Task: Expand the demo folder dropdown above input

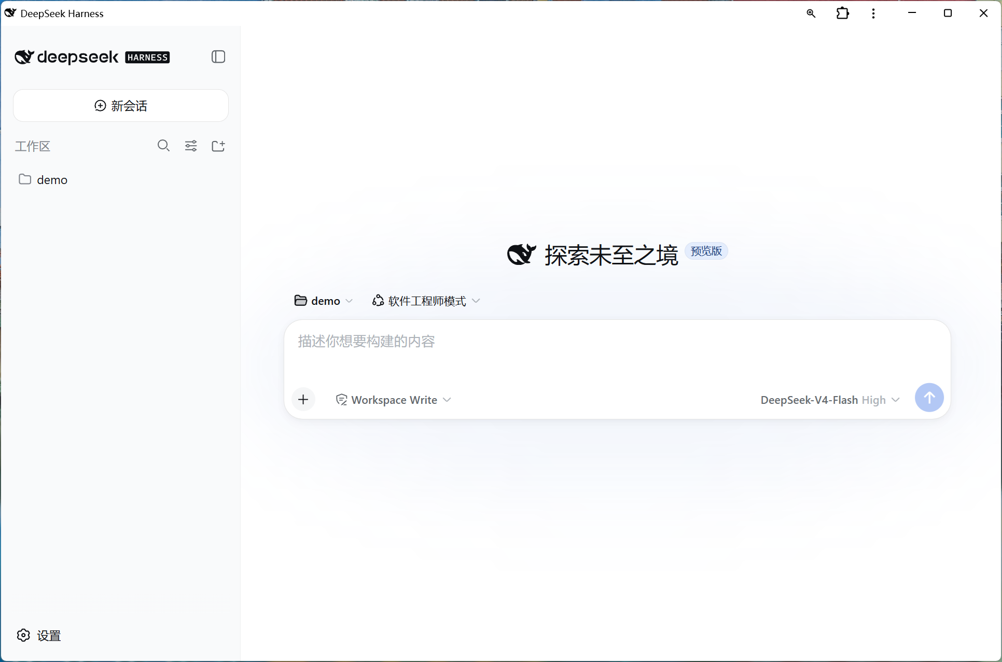Action: [324, 301]
